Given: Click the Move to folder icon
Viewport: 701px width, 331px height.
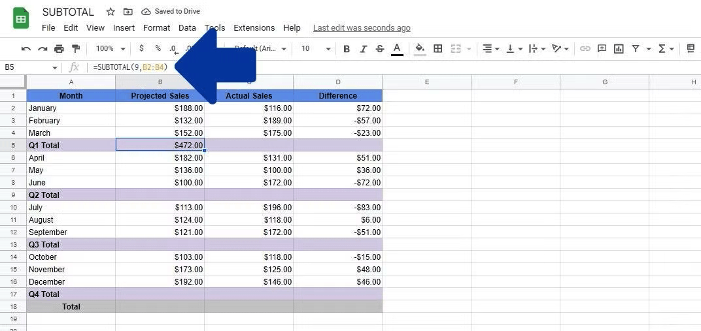Looking at the screenshot, I should [128, 12].
